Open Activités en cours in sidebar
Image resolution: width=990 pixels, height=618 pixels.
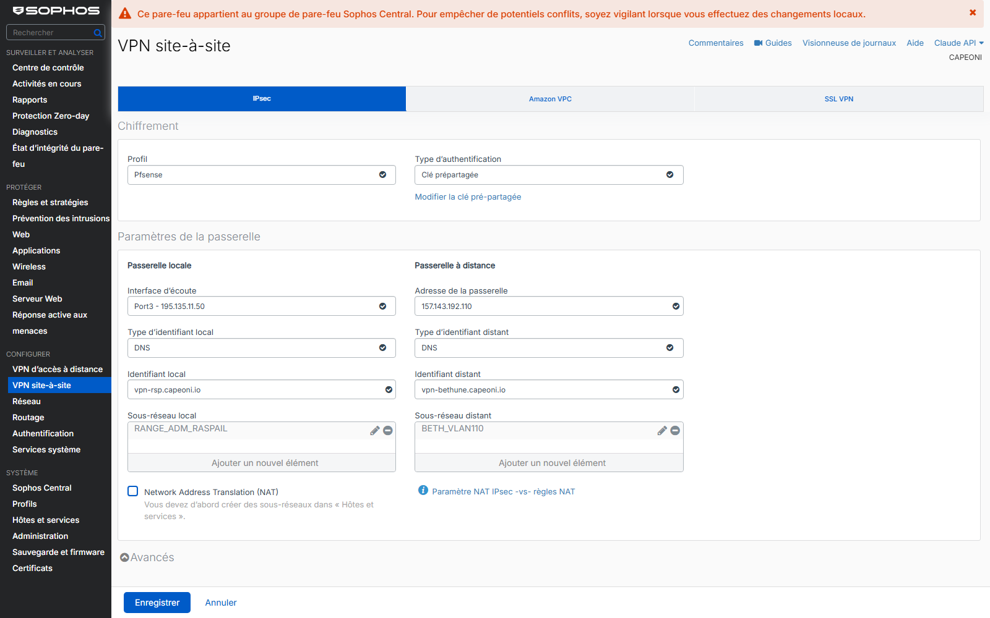[x=47, y=84]
